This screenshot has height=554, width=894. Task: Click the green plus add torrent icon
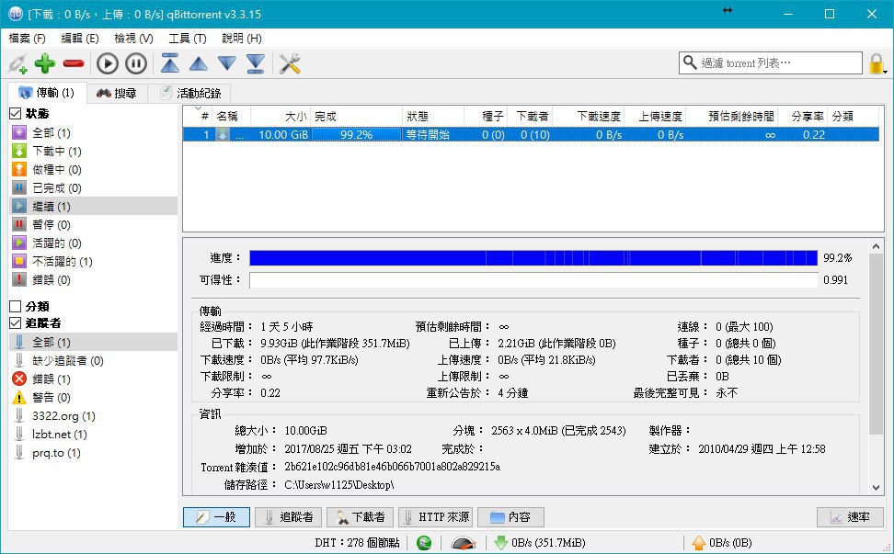point(45,63)
